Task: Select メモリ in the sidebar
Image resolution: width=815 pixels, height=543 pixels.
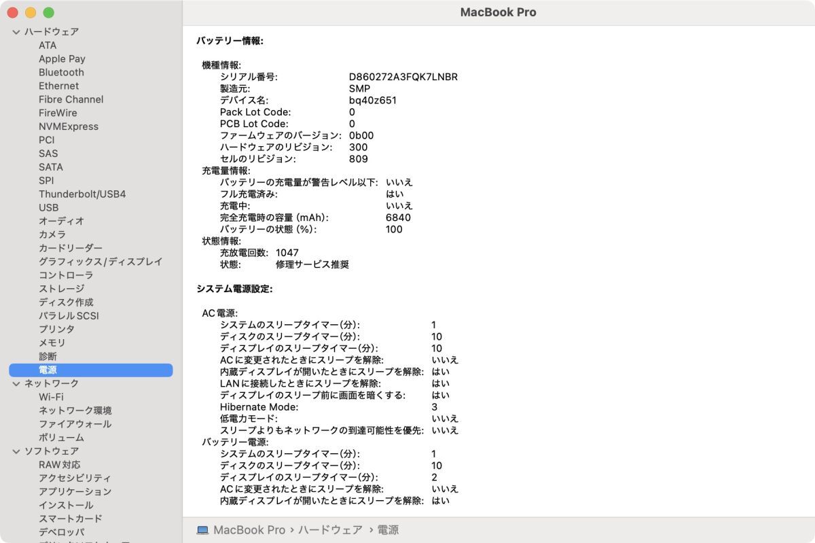Action: point(52,343)
